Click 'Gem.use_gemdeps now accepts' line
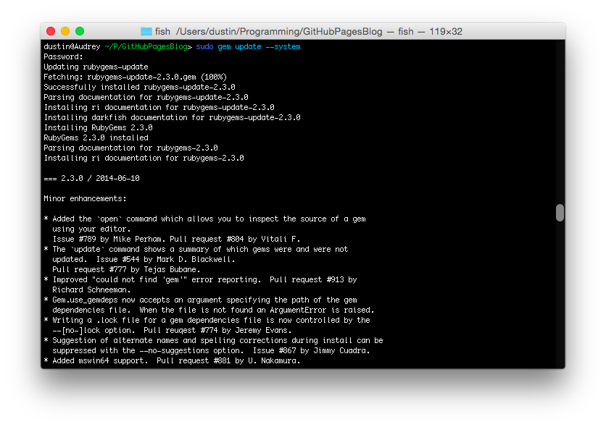The image size is (606, 427). pos(201,300)
